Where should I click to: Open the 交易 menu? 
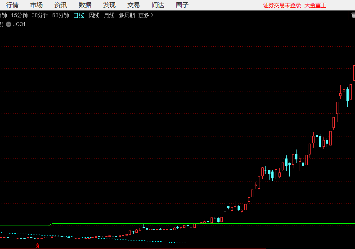pyautogui.click(x=133, y=5)
